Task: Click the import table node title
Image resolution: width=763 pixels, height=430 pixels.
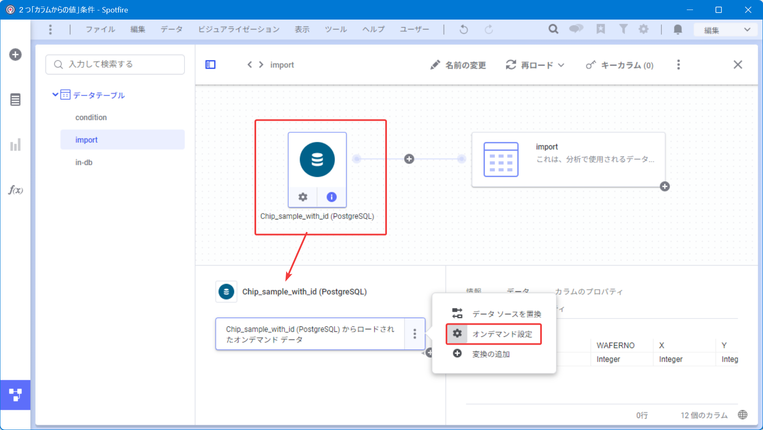Action: coord(546,147)
